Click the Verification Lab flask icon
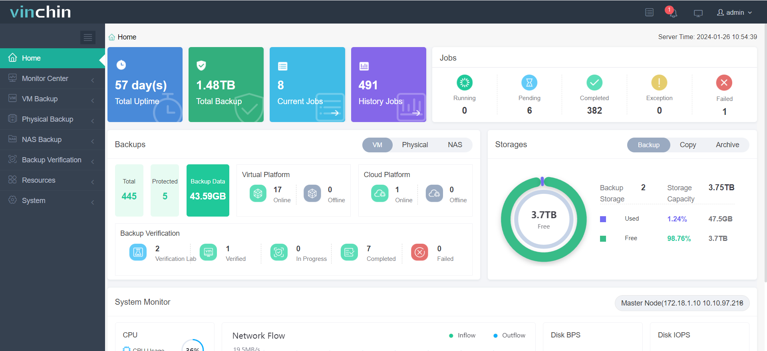Screen dimensions: 767x351 point(138,252)
